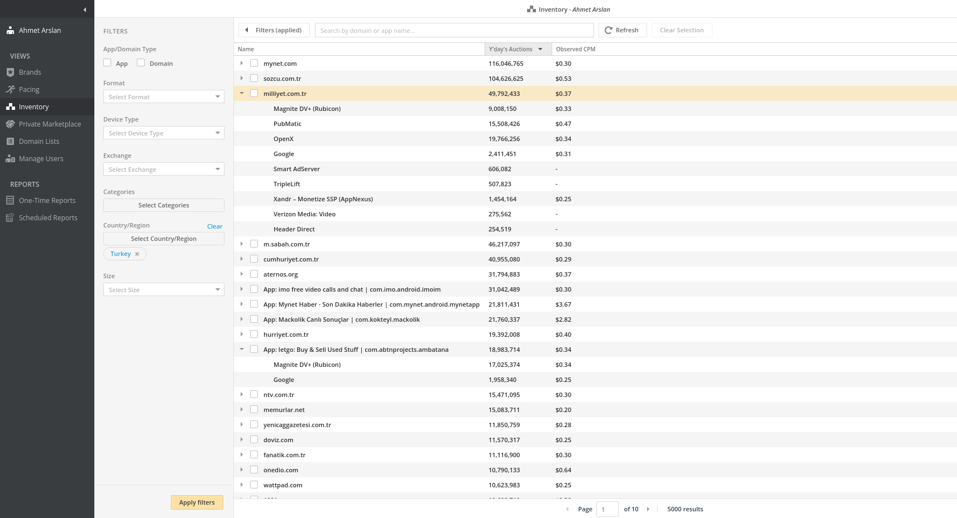Collapse the sidebar with the arrow icon
Viewport: 957px width, 518px height.
84,9
